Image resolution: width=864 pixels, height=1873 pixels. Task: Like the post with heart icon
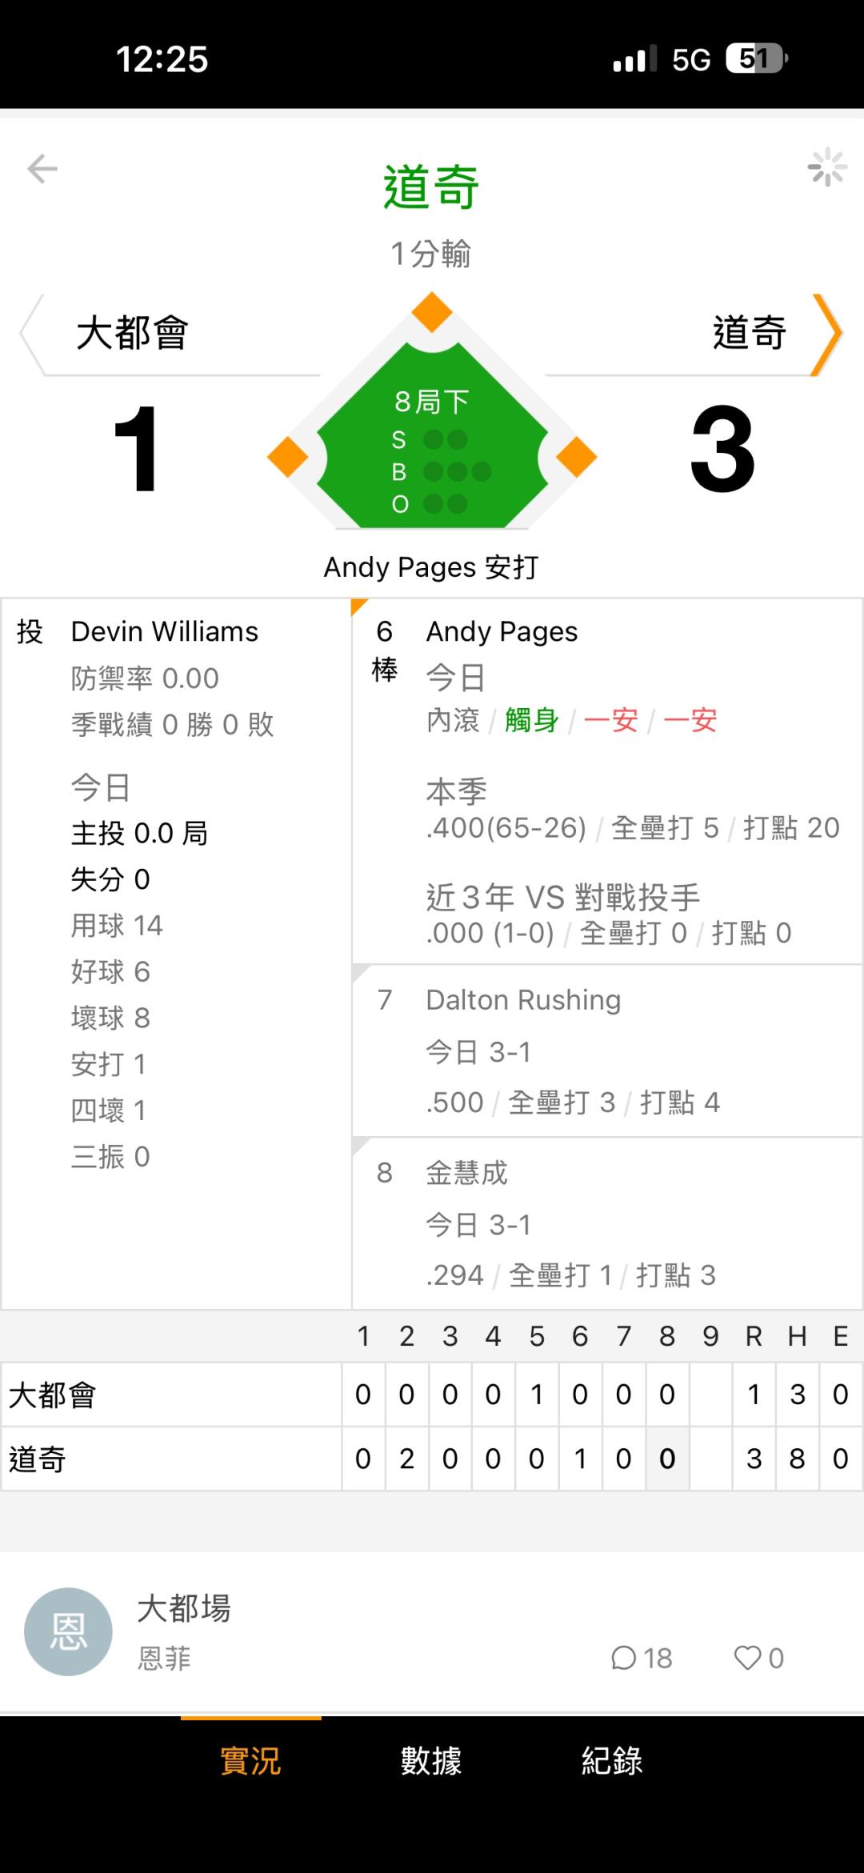pos(748,1658)
